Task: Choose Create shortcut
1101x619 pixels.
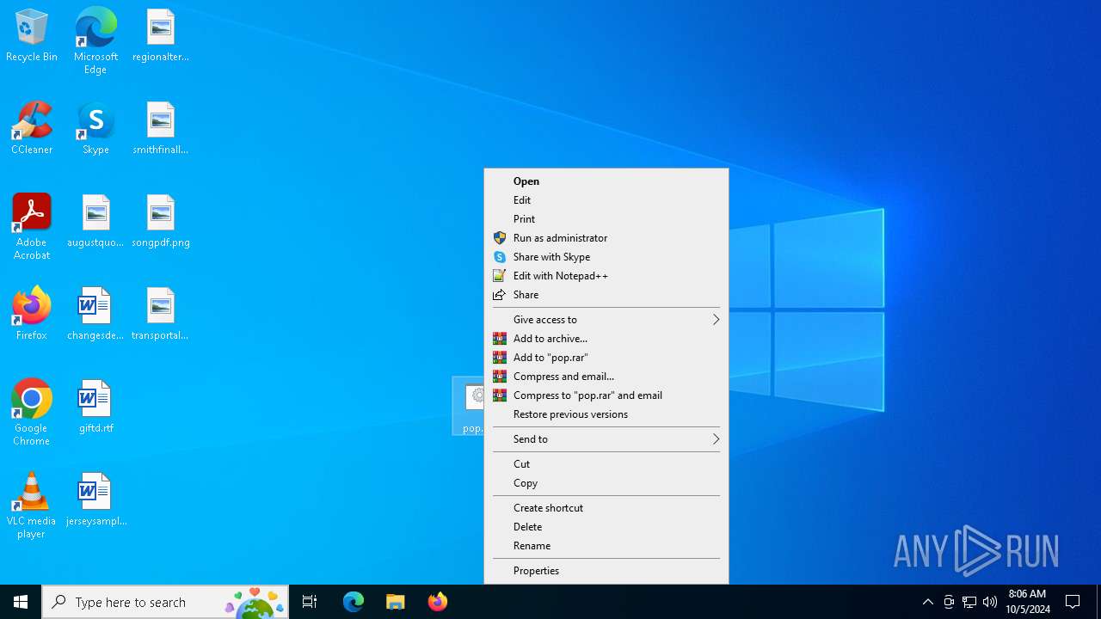Action: [606, 508]
